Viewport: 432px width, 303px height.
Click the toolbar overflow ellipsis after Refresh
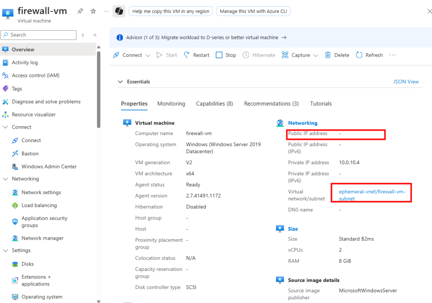(x=392, y=55)
